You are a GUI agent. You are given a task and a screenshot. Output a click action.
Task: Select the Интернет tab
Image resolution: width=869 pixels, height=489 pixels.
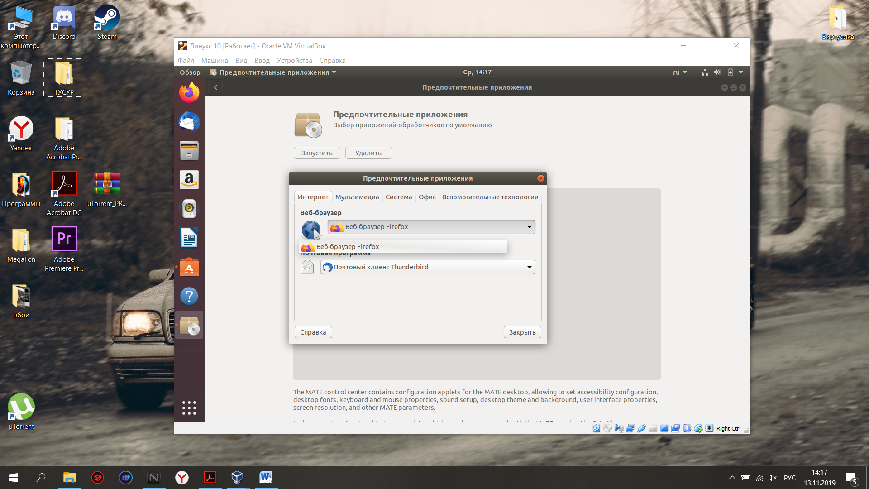point(313,197)
